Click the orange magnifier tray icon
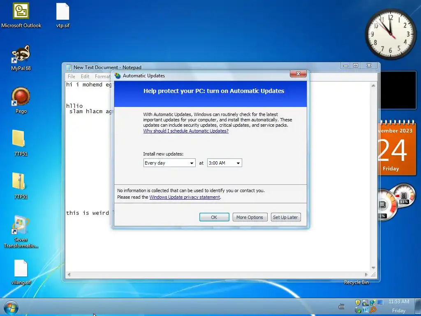The height and width of the screenshot is (316, 421). 372,310
